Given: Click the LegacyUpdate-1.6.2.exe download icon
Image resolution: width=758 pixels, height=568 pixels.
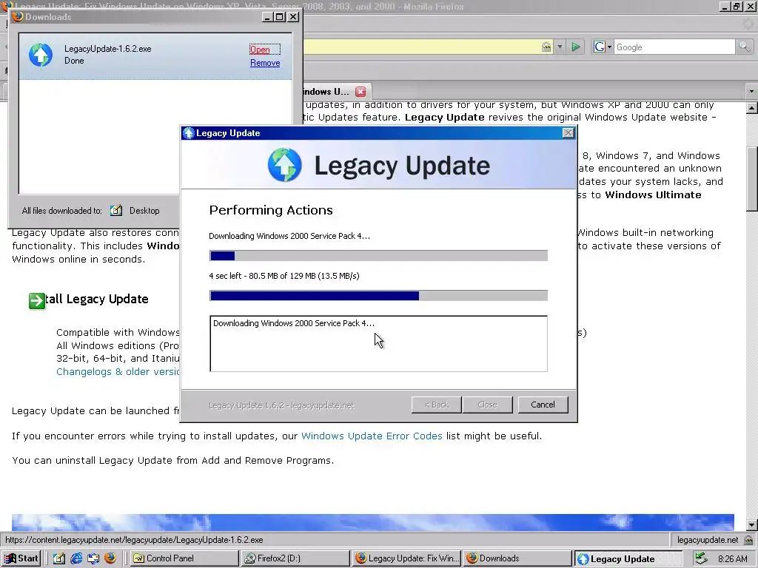Looking at the screenshot, I should pyautogui.click(x=41, y=55).
